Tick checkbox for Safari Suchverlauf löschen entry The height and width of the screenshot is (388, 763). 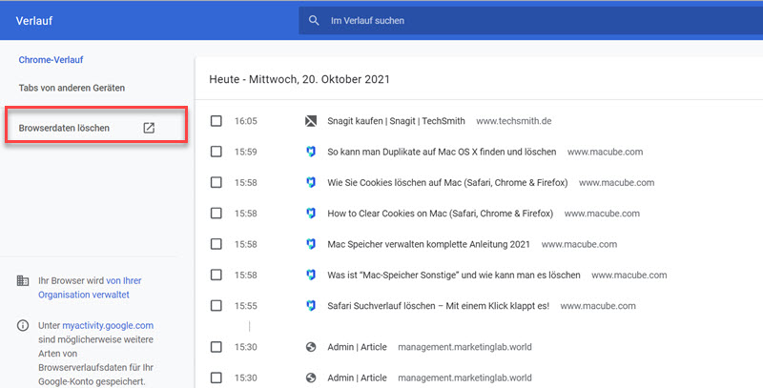pyautogui.click(x=217, y=306)
